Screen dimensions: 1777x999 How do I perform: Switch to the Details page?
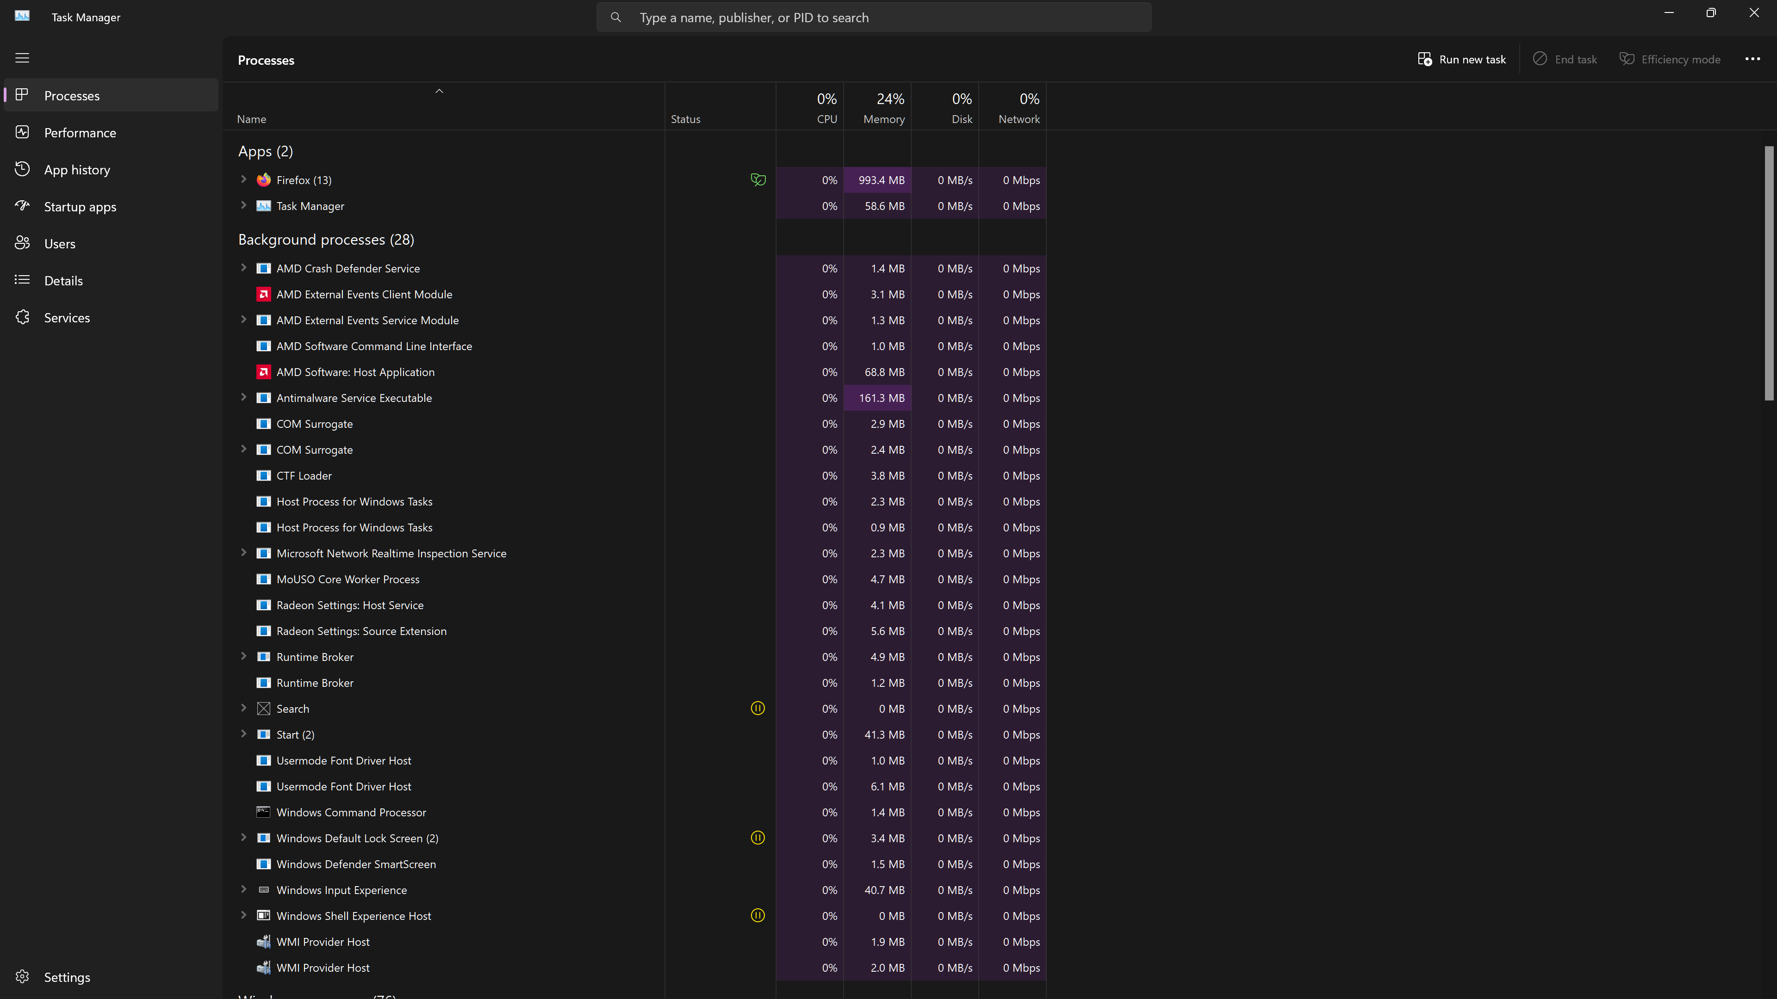pyautogui.click(x=111, y=281)
